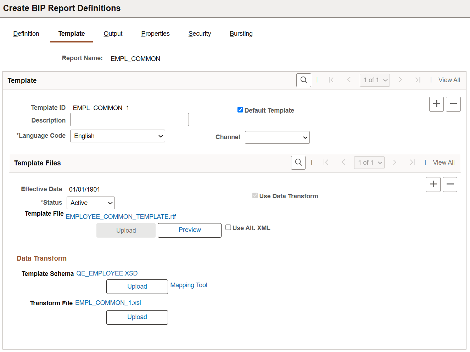Launch the Mapping Tool
The image size is (470, 352).
click(189, 285)
